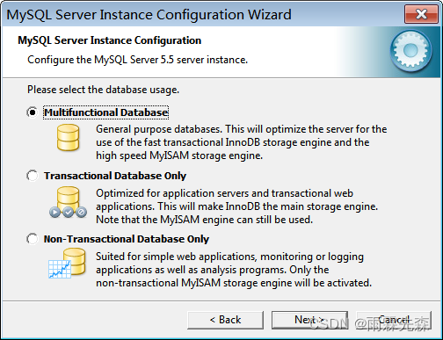Click the Suited for simple web applications description

234,270
